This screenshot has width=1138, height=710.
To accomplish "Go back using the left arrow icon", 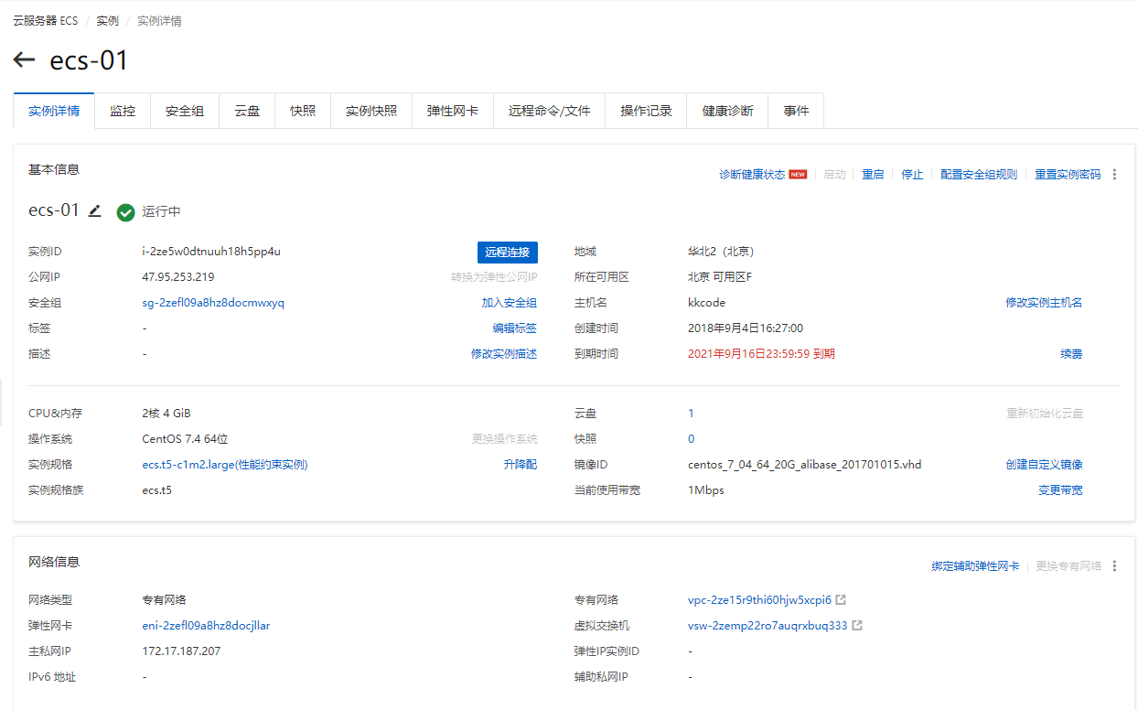I will [x=24, y=60].
